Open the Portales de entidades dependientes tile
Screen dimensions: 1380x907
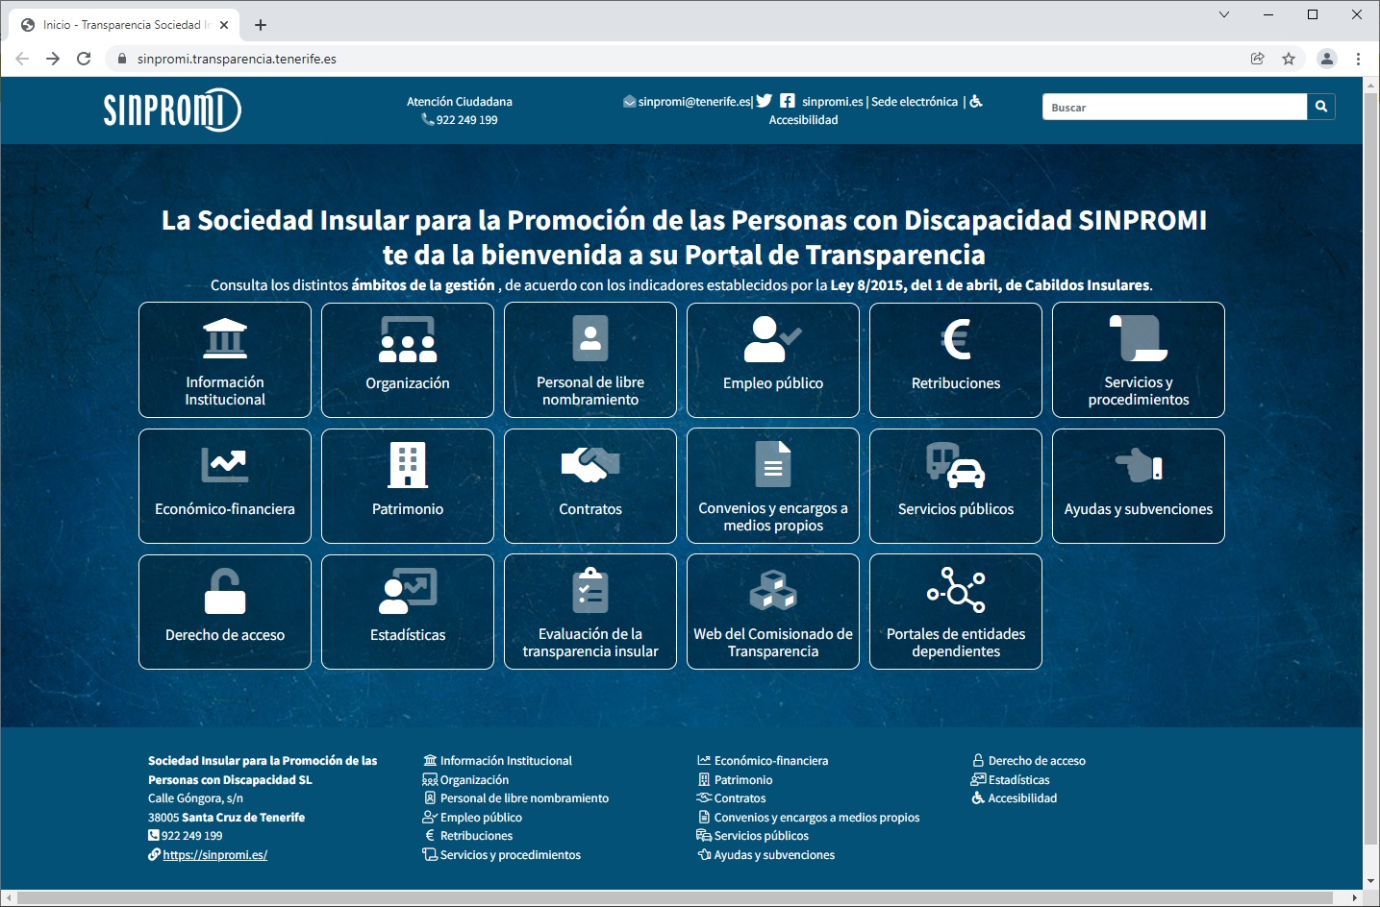[x=954, y=612]
